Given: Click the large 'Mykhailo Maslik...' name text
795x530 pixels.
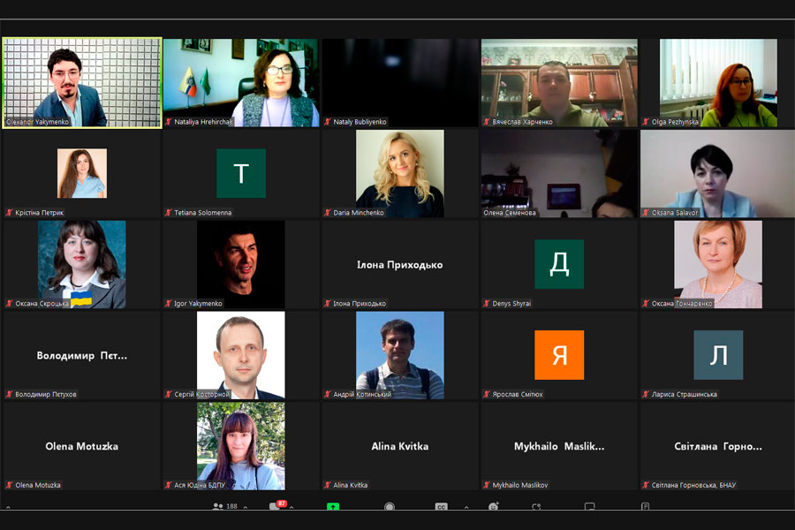Looking at the screenshot, I should (559, 446).
